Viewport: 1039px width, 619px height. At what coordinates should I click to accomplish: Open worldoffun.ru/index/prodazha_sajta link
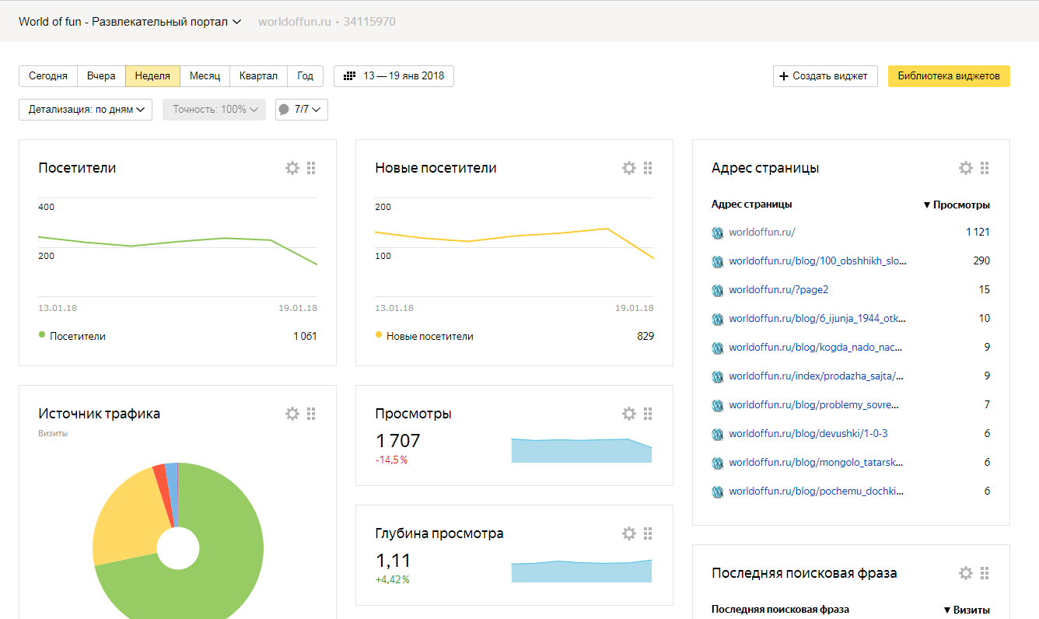point(817,376)
